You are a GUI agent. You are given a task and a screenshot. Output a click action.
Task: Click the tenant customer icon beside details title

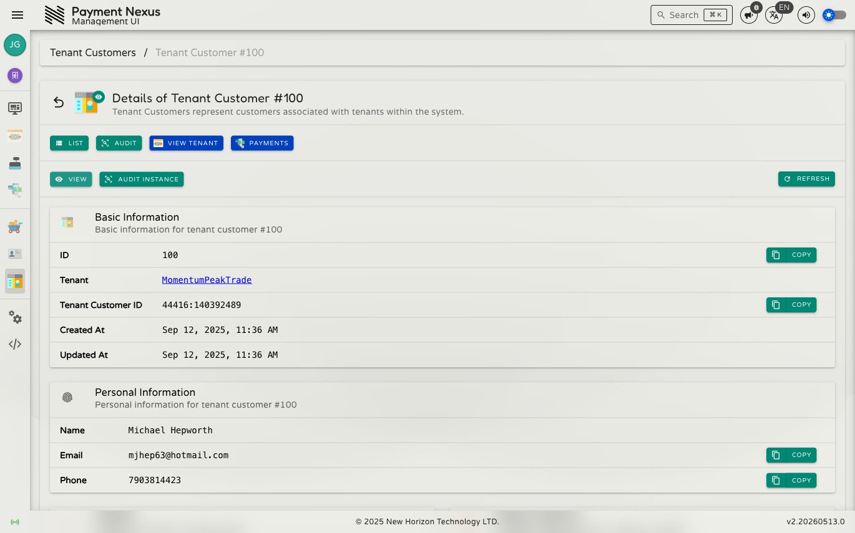(89, 102)
